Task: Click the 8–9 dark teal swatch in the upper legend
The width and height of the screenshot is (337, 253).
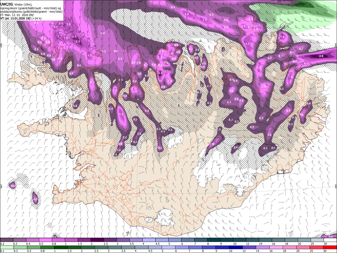Action: [214, 240]
